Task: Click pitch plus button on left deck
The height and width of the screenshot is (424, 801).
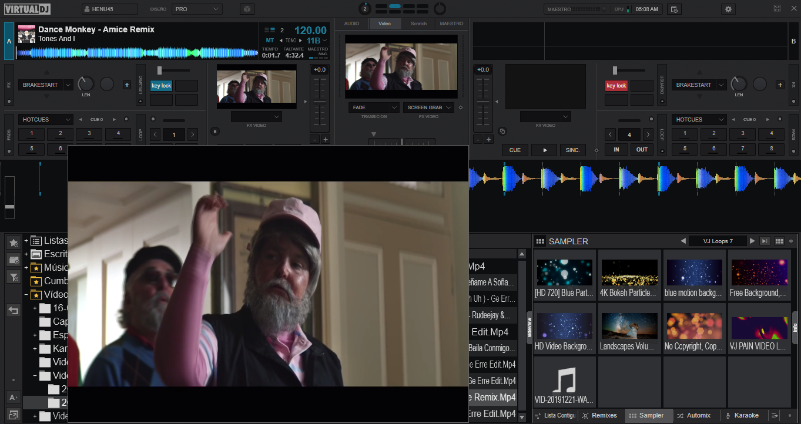Action: [x=326, y=140]
